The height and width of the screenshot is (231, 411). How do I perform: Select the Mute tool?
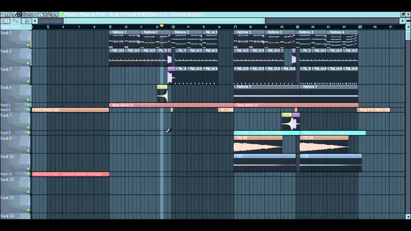point(30,14)
